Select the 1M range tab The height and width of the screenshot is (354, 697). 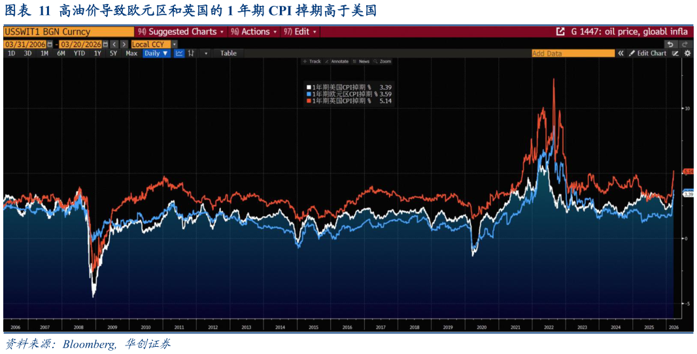tap(44, 54)
